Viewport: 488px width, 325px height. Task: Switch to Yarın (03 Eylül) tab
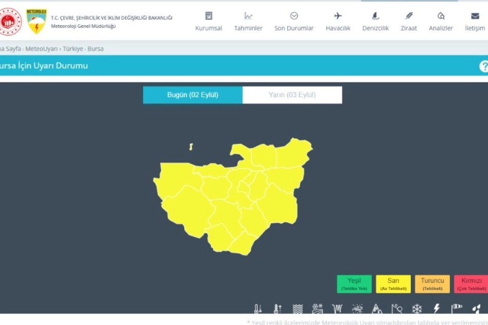292,95
